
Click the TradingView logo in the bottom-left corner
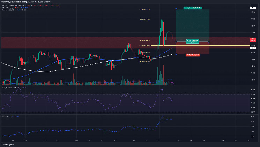click(x=7, y=145)
